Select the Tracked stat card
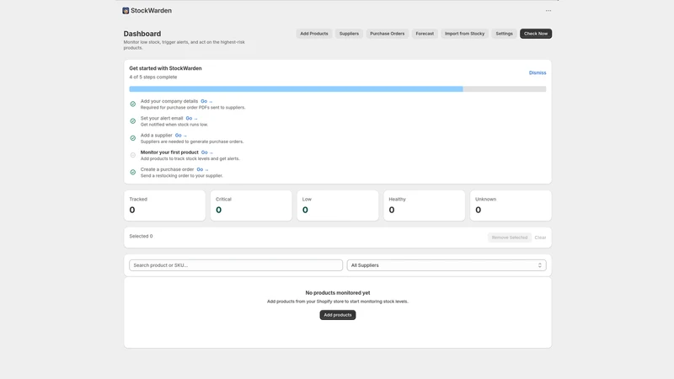The height and width of the screenshot is (379, 674). 164,206
